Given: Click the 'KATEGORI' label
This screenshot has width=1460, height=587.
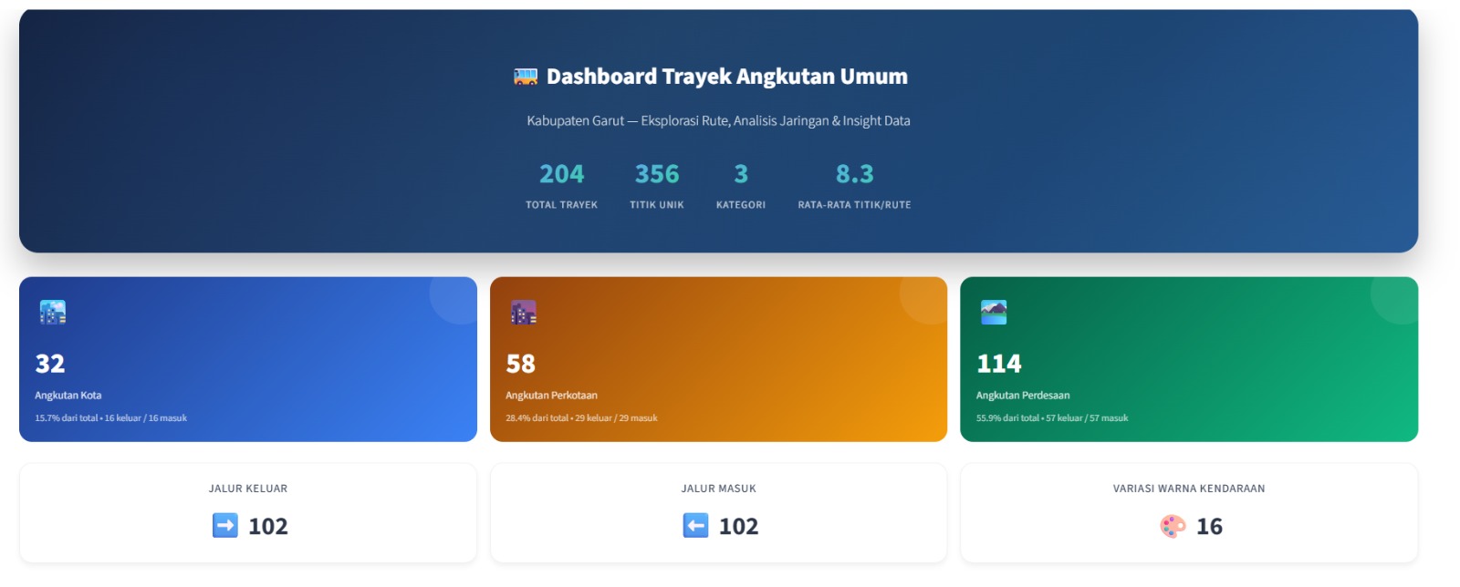Looking at the screenshot, I should 741,205.
